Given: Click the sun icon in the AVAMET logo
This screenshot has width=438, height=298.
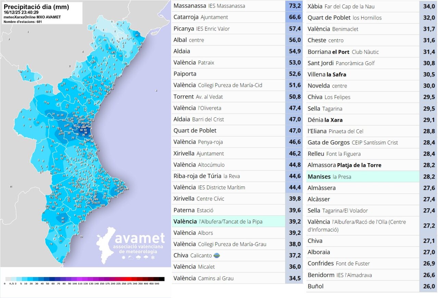Looking at the screenshot, I should [124, 257].
